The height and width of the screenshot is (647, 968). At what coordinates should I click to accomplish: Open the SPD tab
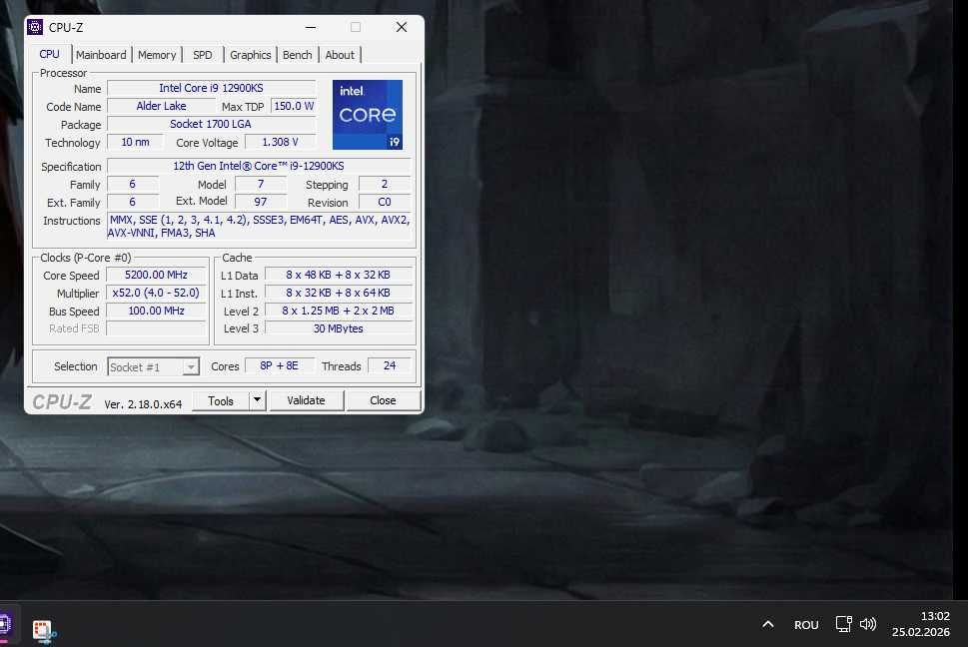[203, 55]
